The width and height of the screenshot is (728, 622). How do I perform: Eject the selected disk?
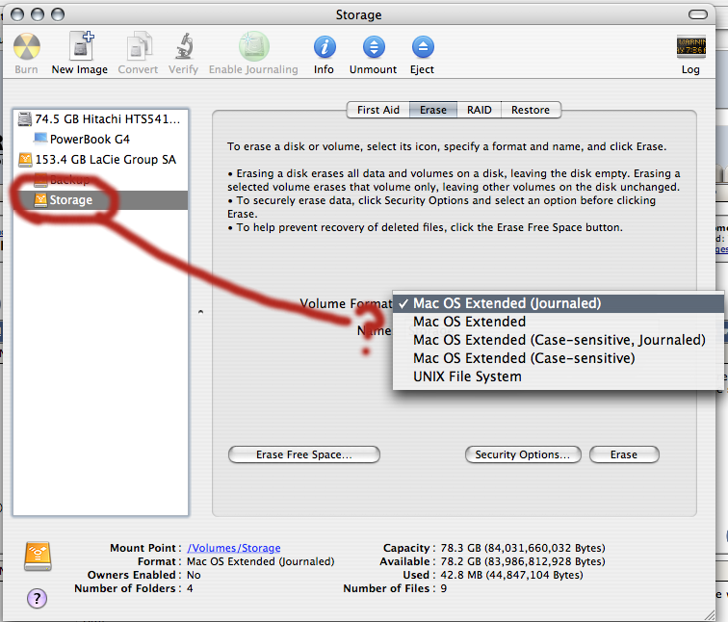click(423, 47)
